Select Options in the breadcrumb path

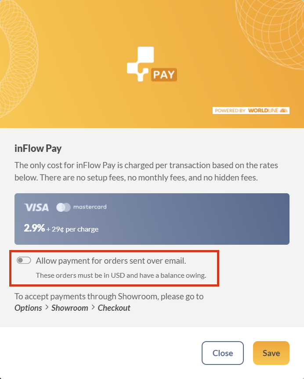[x=28, y=308]
